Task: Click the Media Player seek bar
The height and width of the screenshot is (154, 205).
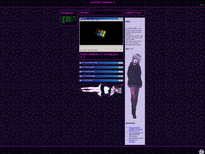Action: pos(101,47)
